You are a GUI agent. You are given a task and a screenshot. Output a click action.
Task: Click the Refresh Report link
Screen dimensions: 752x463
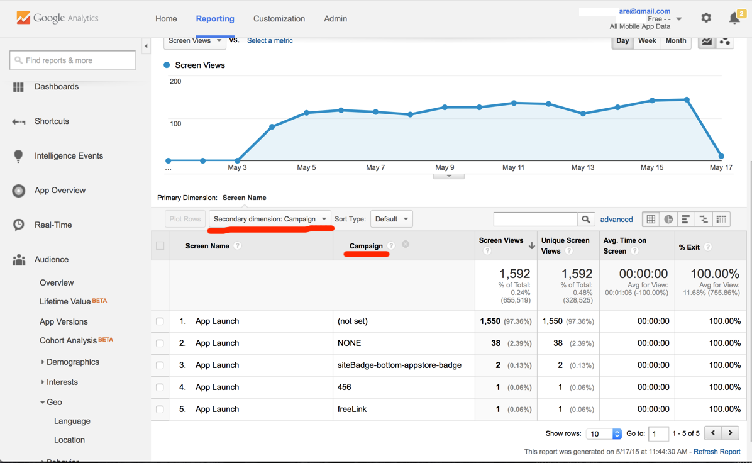tap(716, 452)
